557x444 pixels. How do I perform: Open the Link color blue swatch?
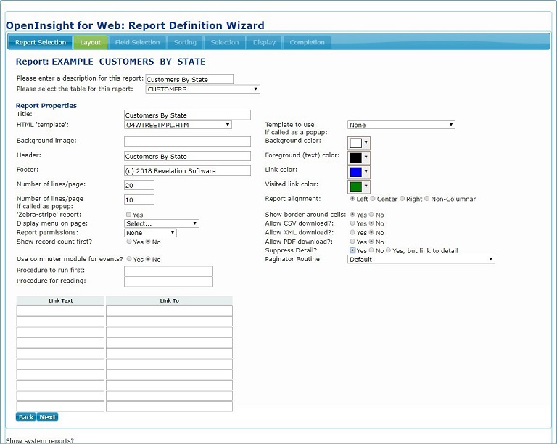(x=359, y=172)
